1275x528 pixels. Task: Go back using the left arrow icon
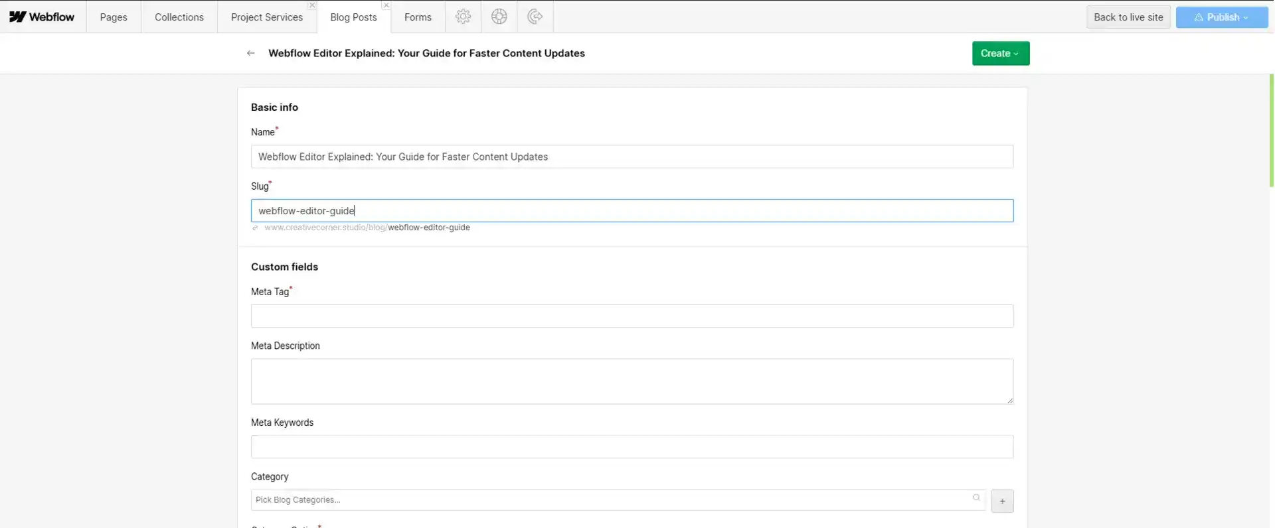pos(250,53)
